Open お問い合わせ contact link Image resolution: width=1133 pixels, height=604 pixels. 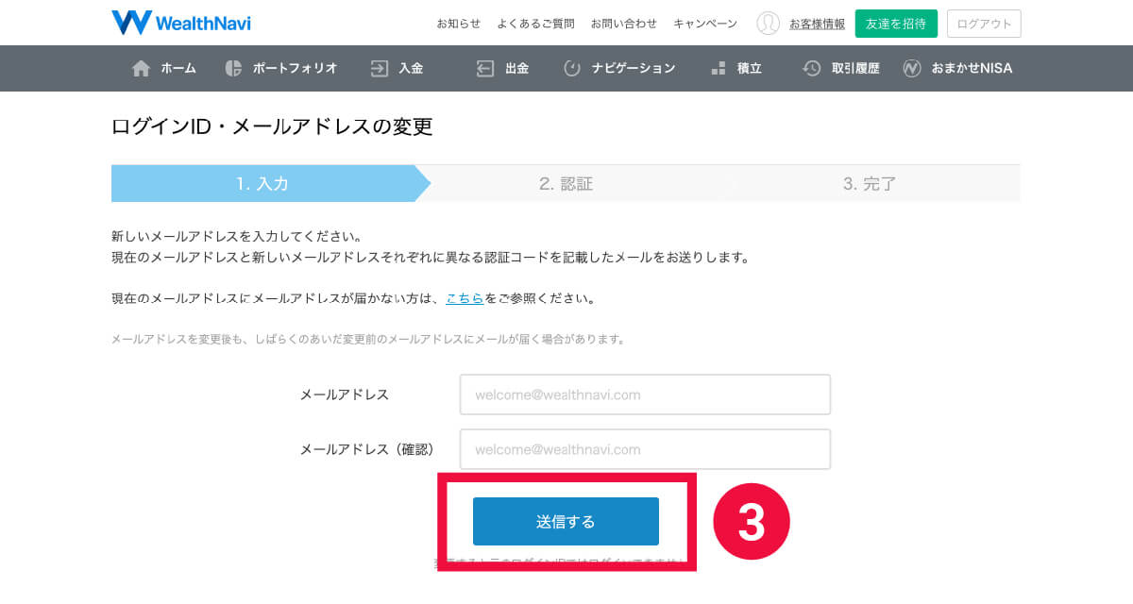(623, 24)
